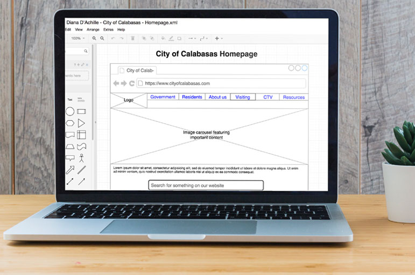The image size is (415, 275).
Task: Insert the actor stick figure shape
Action: (x=82, y=158)
